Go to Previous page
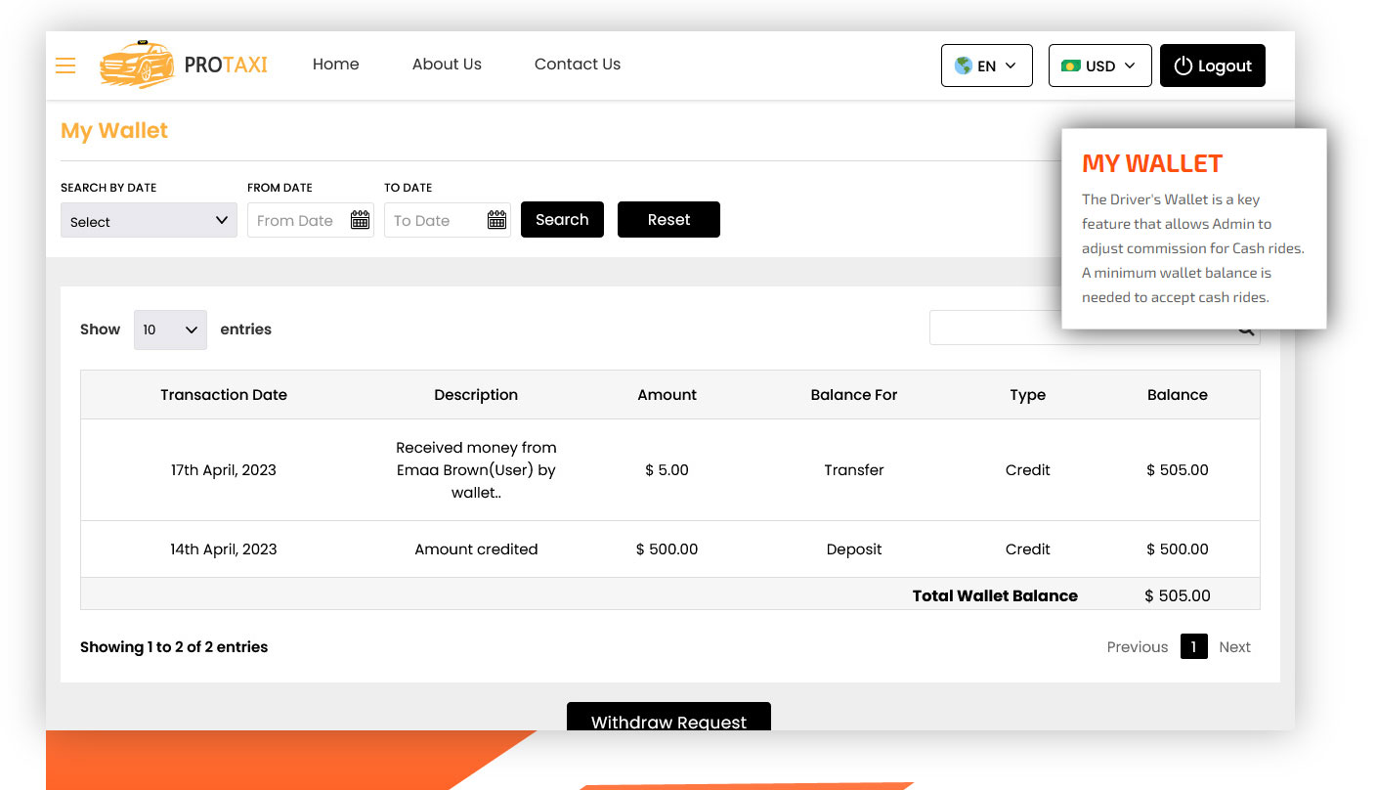 pyautogui.click(x=1138, y=647)
